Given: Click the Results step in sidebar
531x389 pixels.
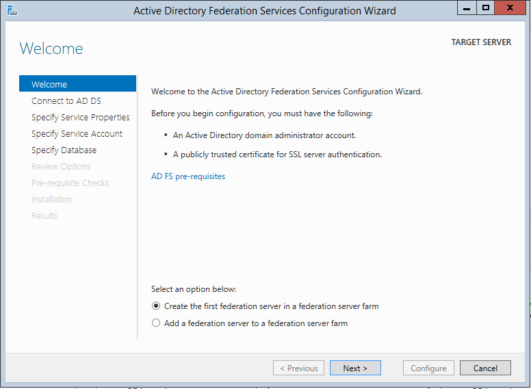Looking at the screenshot, I should (44, 216).
